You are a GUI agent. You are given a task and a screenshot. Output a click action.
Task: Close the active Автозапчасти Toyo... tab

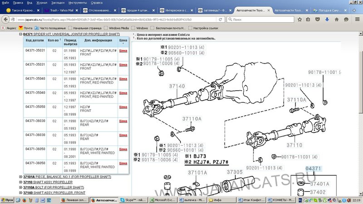point(269,10)
